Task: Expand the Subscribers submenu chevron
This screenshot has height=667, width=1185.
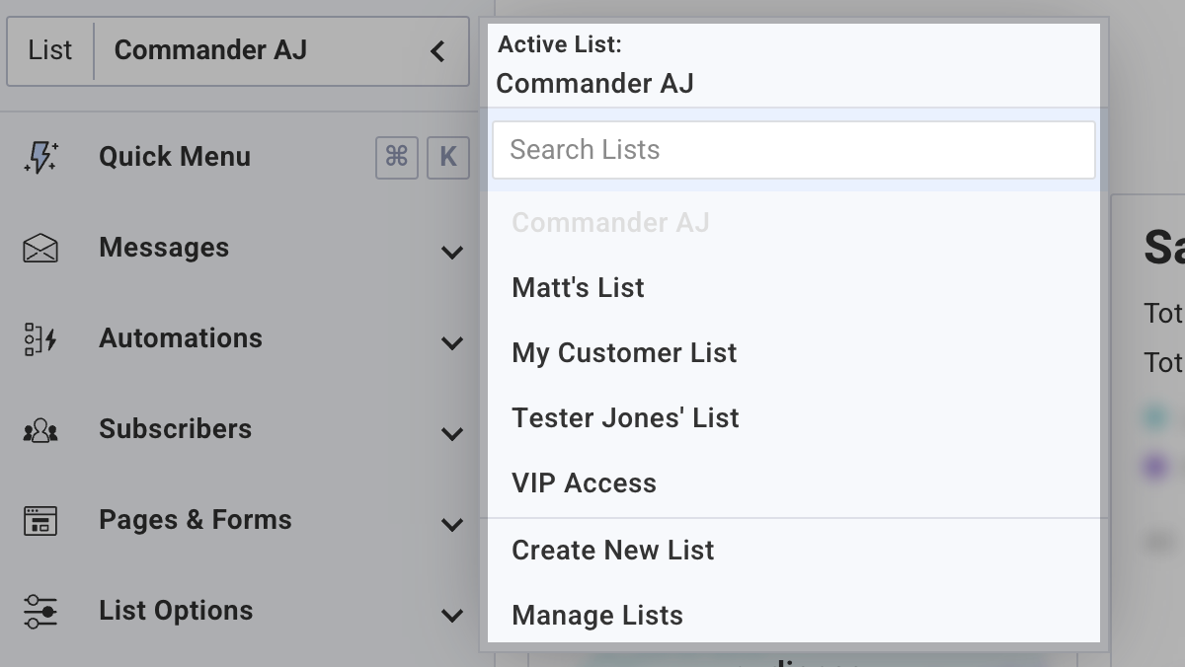Action: pos(452,433)
